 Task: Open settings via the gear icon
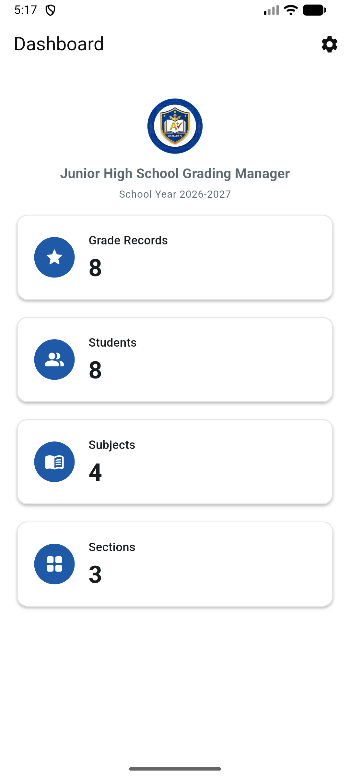[330, 44]
